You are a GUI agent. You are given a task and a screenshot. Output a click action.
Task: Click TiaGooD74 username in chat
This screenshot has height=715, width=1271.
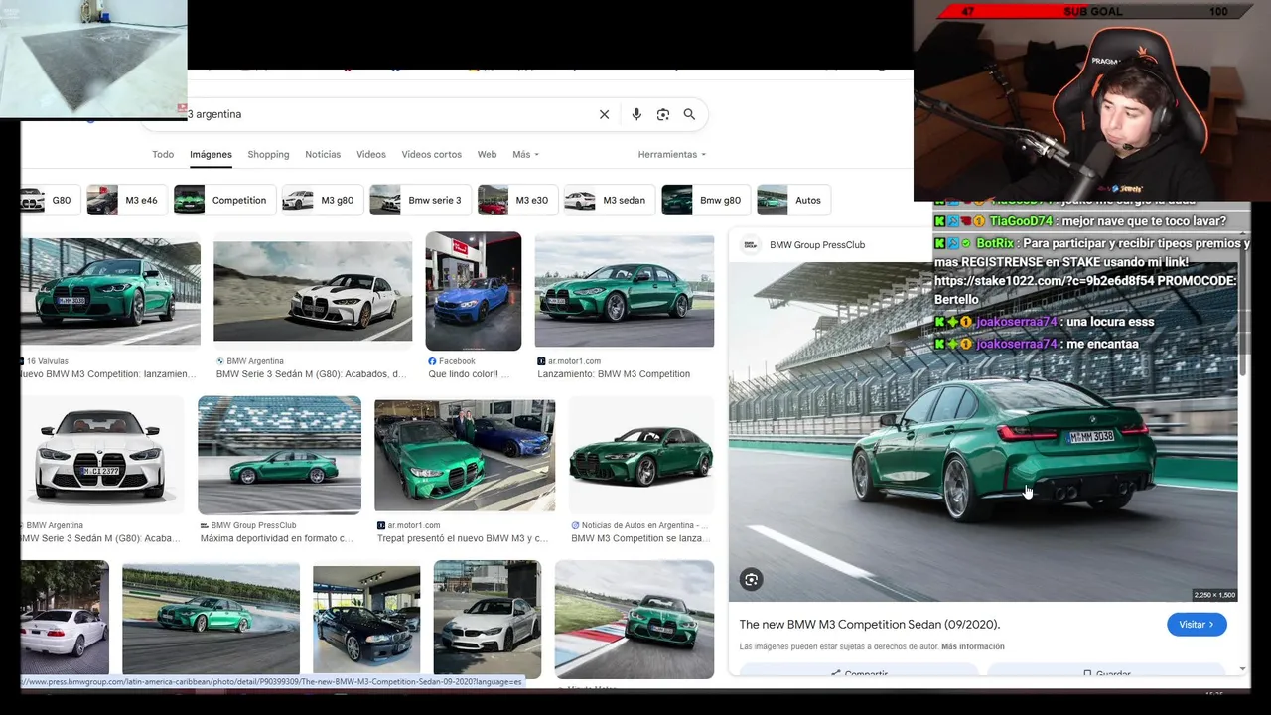pyautogui.click(x=1020, y=221)
